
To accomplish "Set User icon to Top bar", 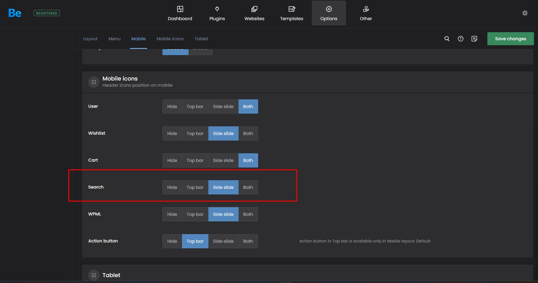I will coord(195,107).
